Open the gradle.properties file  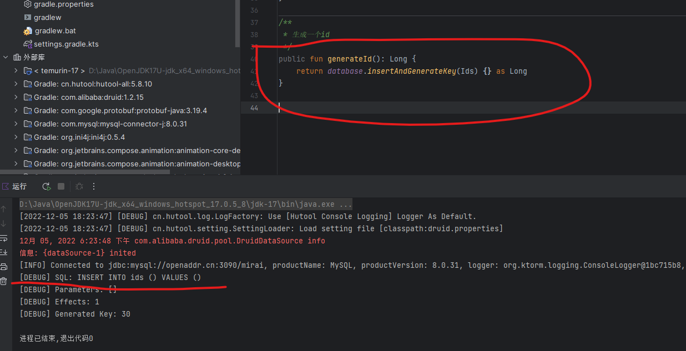[x=64, y=4]
